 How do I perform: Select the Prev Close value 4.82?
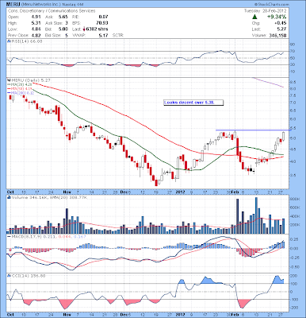click(36, 35)
